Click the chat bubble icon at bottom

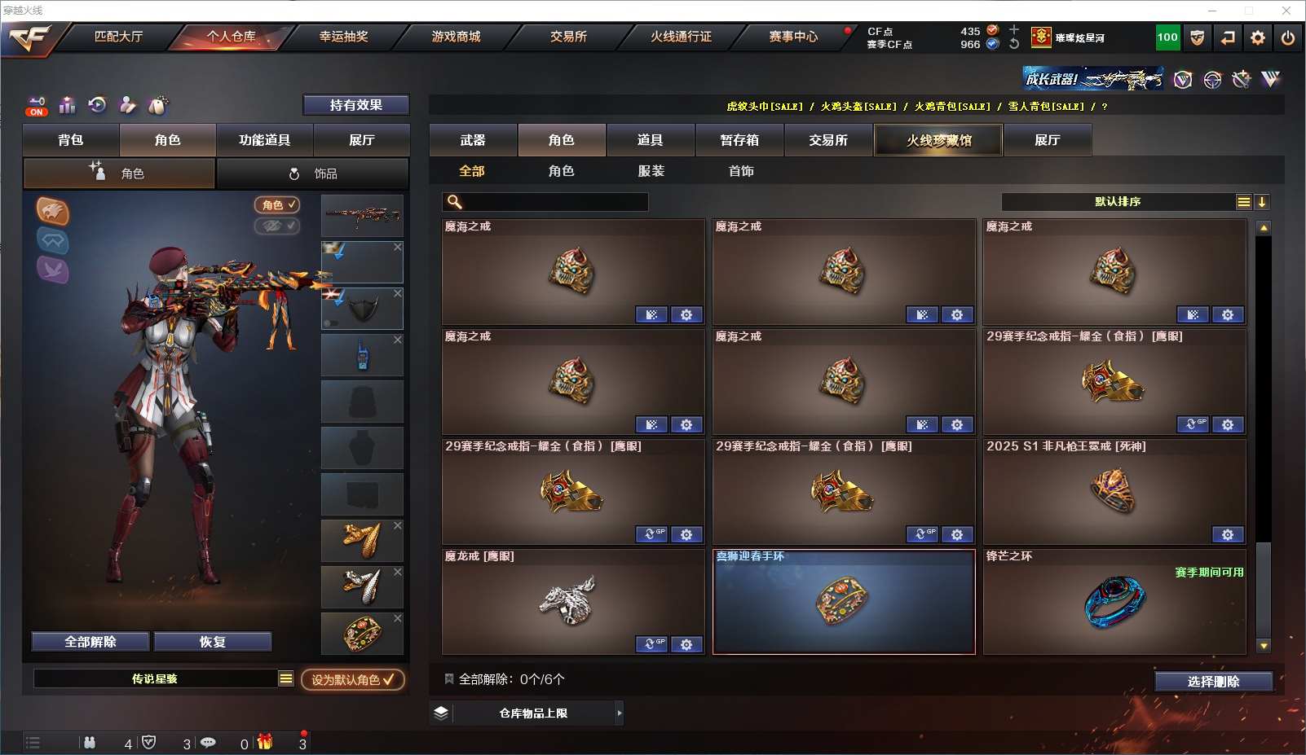coord(208,743)
